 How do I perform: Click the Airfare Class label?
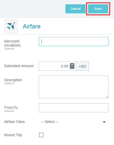[x=14, y=122]
